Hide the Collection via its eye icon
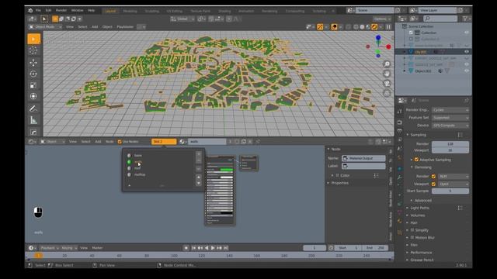 click(x=467, y=33)
